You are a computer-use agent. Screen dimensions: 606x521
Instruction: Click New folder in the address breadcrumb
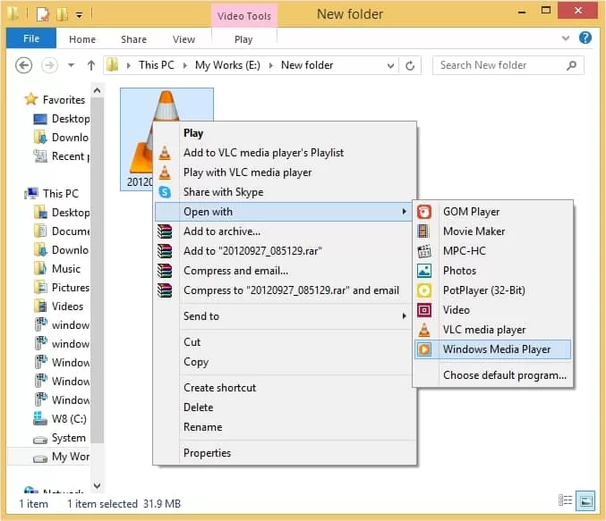pyautogui.click(x=307, y=65)
